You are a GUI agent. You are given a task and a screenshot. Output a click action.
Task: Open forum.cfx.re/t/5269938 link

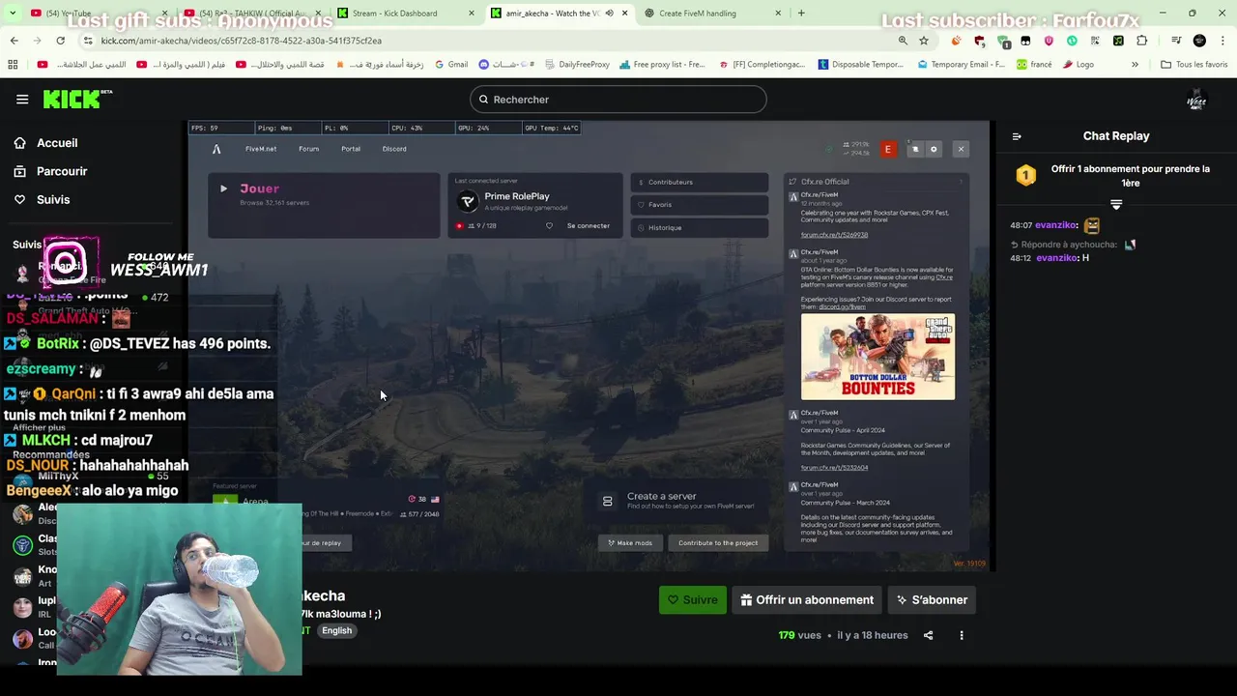pyautogui.click(x=834, y=235)
